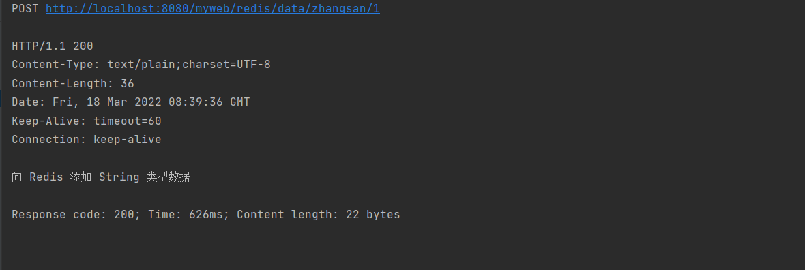Click the Content length: 22 bytes text
This screenshot has height=270, width=805.
tap(319, 215)
